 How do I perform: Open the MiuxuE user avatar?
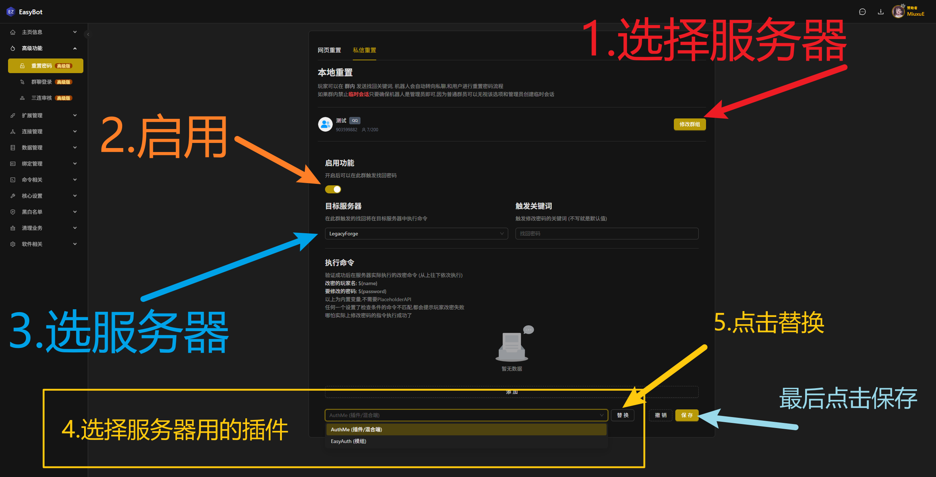coord(898,12)
